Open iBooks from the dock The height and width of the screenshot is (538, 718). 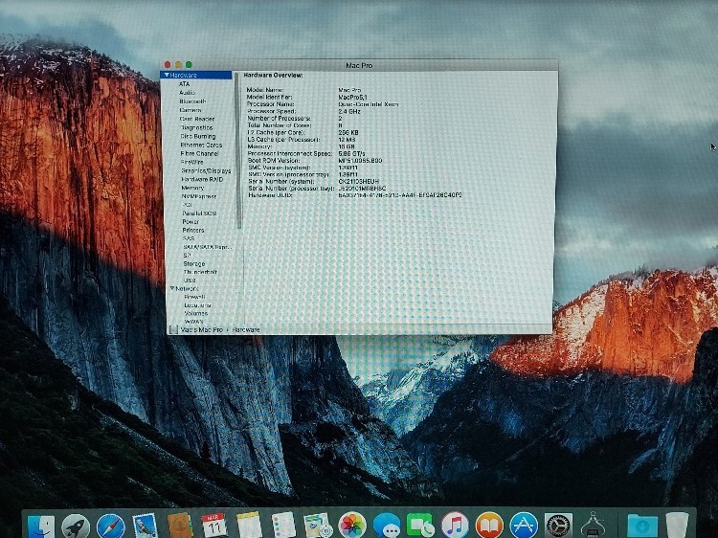click(489, 525)
